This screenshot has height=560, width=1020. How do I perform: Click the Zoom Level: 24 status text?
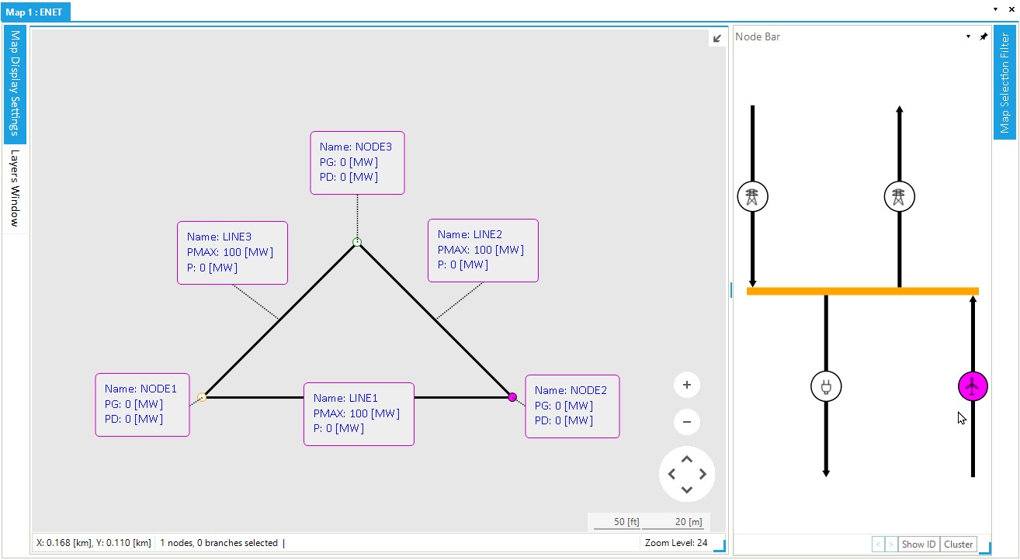tap(676, 543)
